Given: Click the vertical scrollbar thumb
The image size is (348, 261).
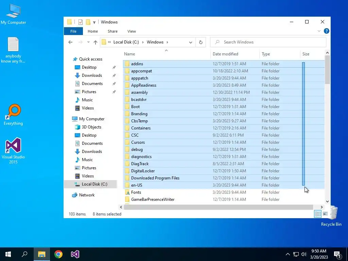Looking at the screenshot, I should (x=327, y=70).
